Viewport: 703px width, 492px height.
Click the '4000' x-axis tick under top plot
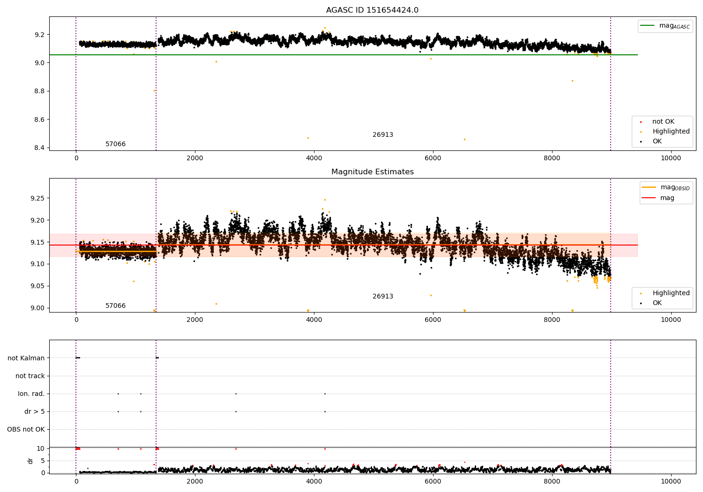(x=314, y=158)
